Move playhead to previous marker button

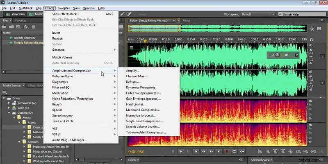tap(196, 151)
